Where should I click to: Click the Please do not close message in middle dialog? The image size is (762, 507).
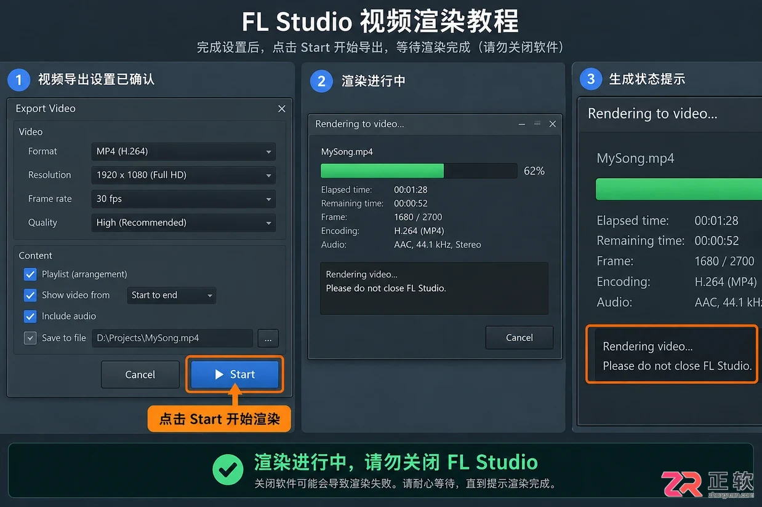pyautogui.click(x=386, y=288)
